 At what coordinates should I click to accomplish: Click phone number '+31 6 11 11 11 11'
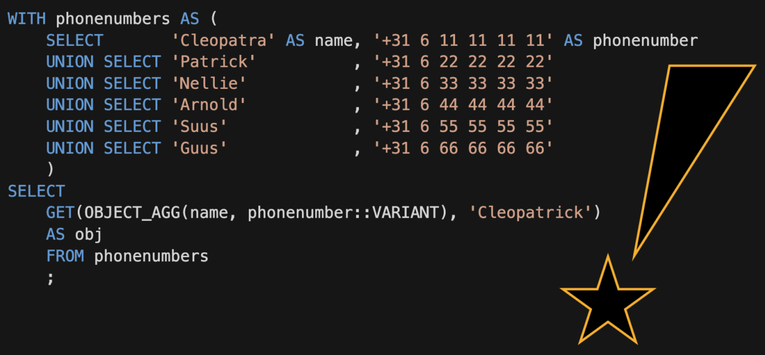[463, 41]
